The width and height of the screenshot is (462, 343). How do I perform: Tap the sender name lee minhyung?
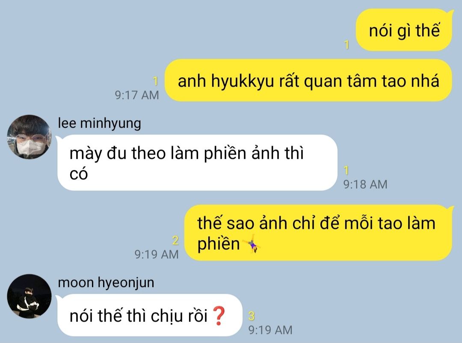pyautogui.click(x=99, y=123)
